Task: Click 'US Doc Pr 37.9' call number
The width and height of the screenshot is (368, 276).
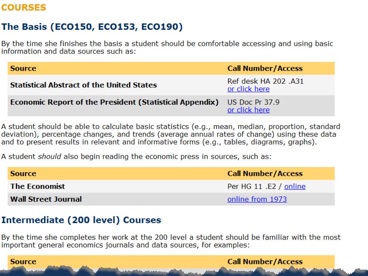Action: (x=253, y=102)
